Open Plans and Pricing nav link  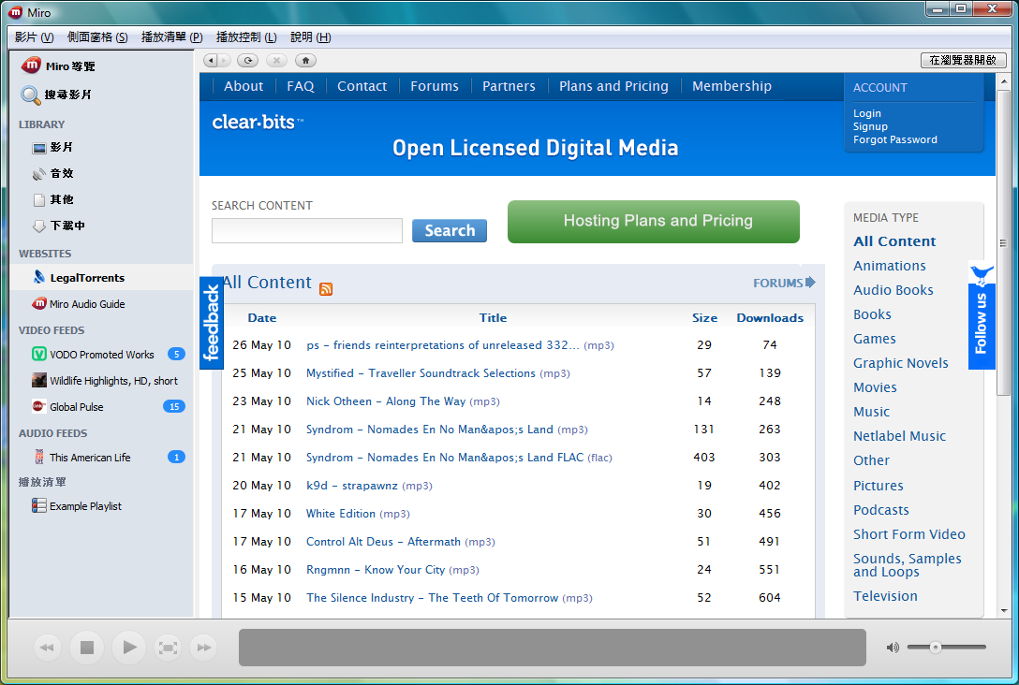point(613,86)
